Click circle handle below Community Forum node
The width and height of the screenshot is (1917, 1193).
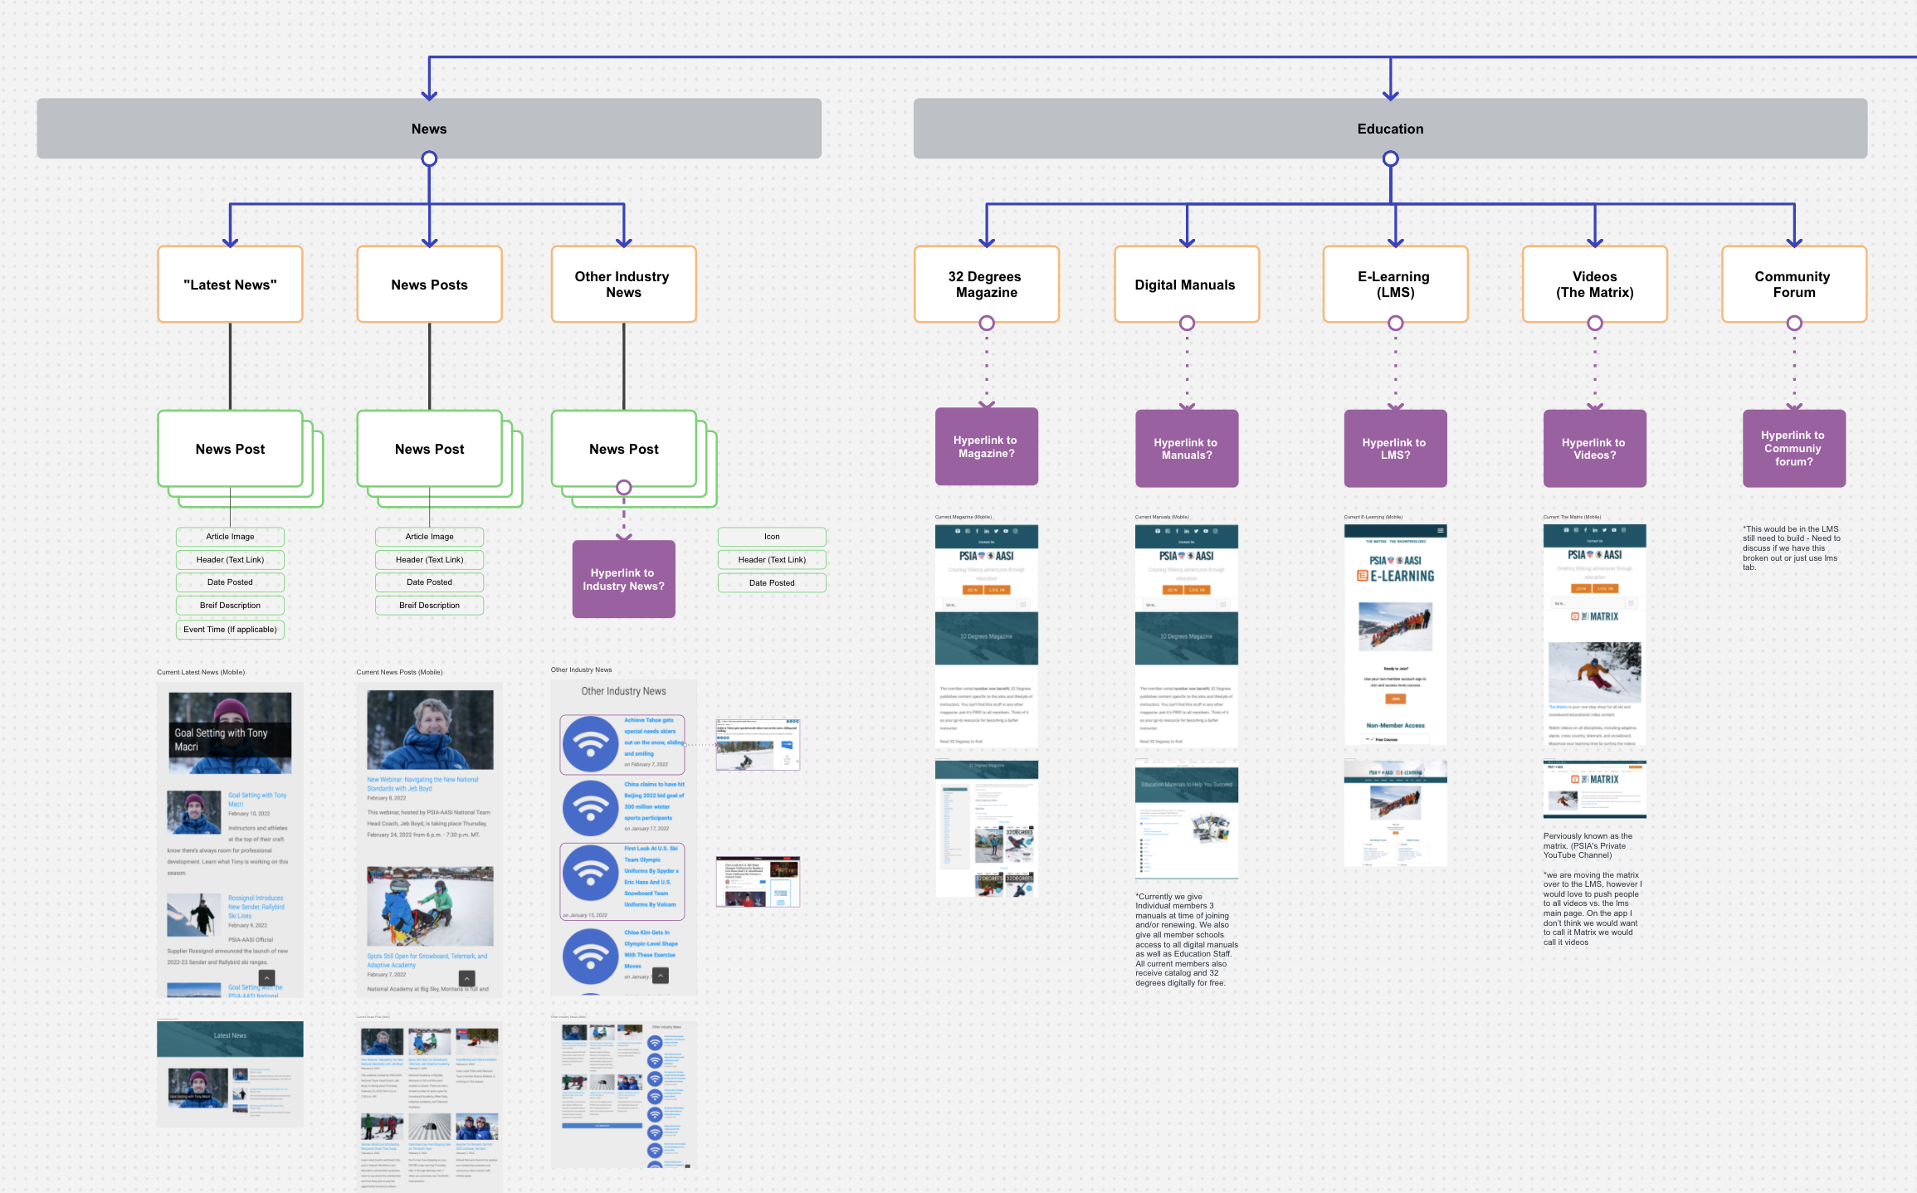point(1794,323)
